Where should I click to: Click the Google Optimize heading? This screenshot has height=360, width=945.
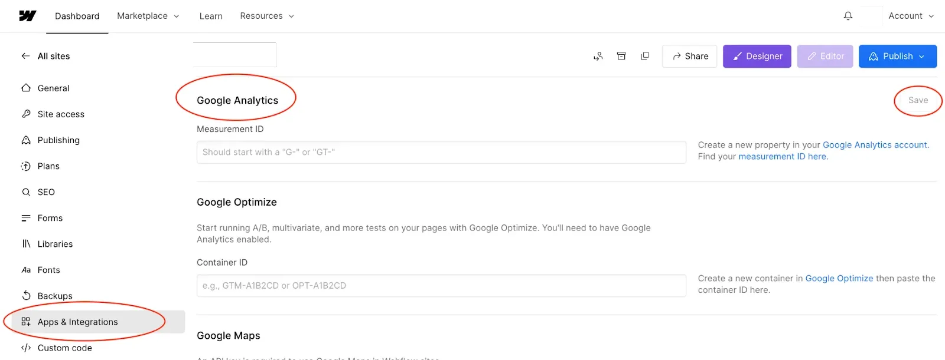tap(237, 202)
